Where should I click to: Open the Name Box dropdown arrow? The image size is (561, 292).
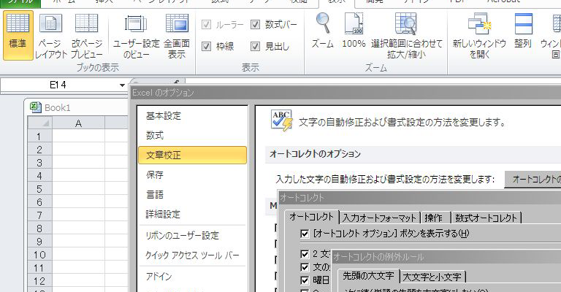123,85
